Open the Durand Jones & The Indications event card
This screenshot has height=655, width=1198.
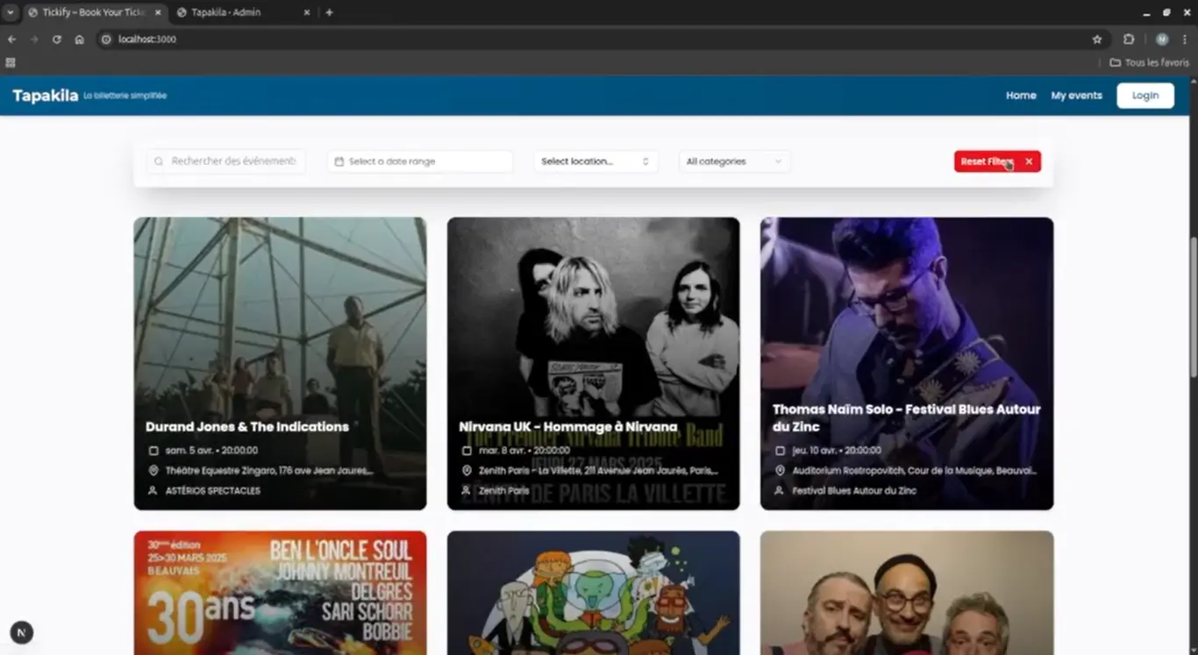pos(280,363)
